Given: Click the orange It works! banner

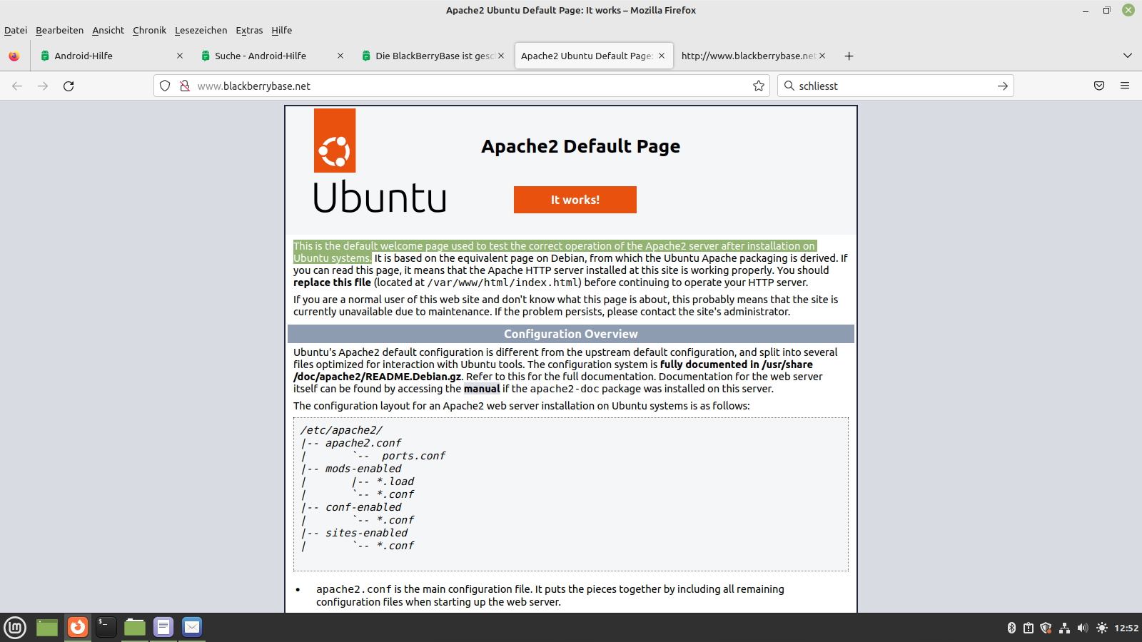Looking at the screenshot, I should tap(575, 200).
